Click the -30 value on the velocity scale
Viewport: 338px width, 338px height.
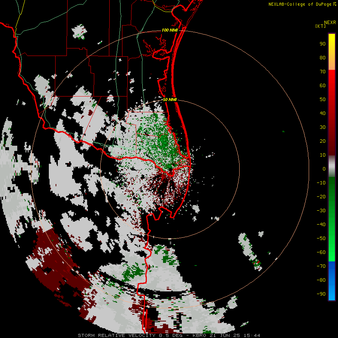[321, 211]
